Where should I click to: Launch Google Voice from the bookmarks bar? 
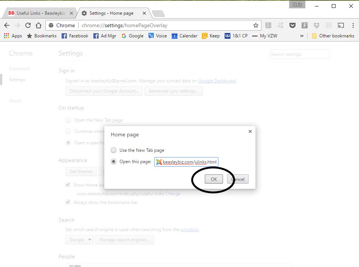[157, 36]
